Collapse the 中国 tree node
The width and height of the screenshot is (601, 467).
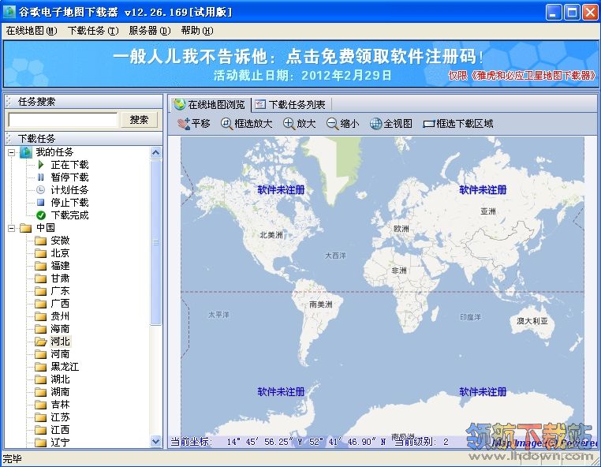[x=12, y=228]
